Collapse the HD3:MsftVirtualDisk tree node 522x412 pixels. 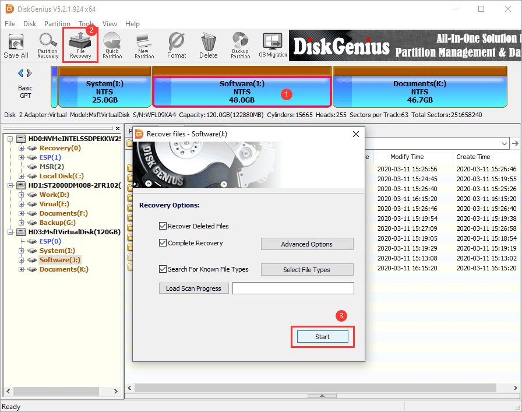point(11,232)
